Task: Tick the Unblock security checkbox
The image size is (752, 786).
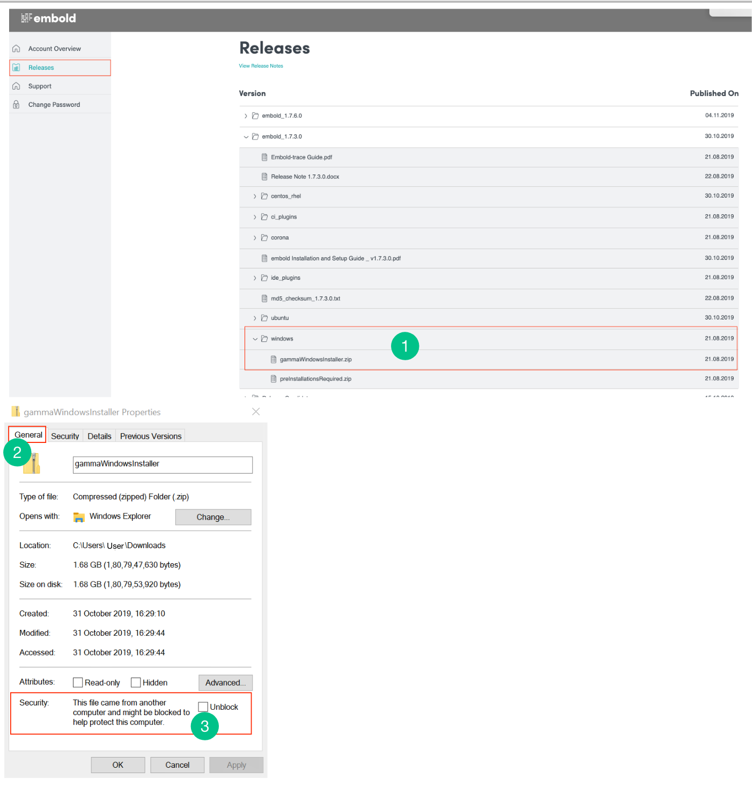Action: [x=203, y=707]
